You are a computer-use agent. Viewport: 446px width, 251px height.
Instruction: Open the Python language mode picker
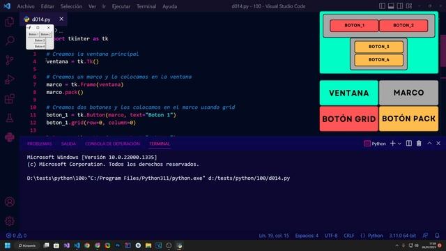click(375, 236)
